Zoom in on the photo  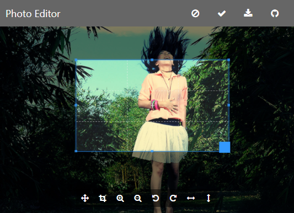120,198
